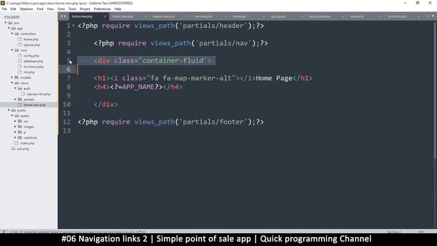The height and width of the screenshot is (246, 437).
Task: Open the Selection menu
Action: (x=26, y=9)
